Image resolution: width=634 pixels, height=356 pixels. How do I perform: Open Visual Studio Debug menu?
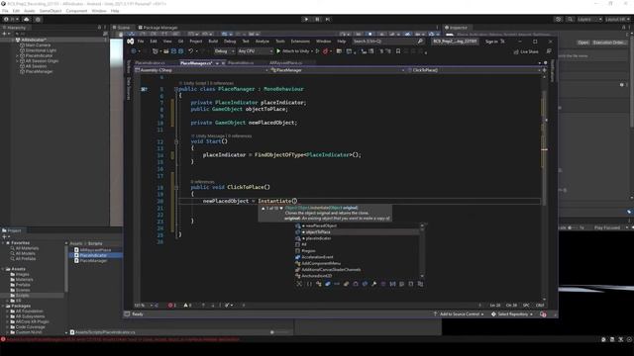coord(230,42)
